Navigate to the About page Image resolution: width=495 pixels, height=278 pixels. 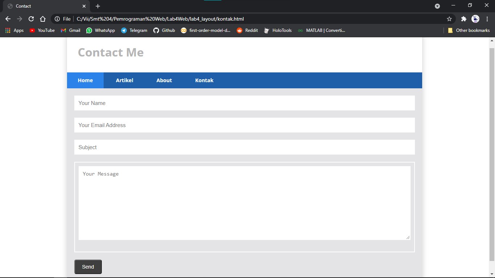pos(164,80)
